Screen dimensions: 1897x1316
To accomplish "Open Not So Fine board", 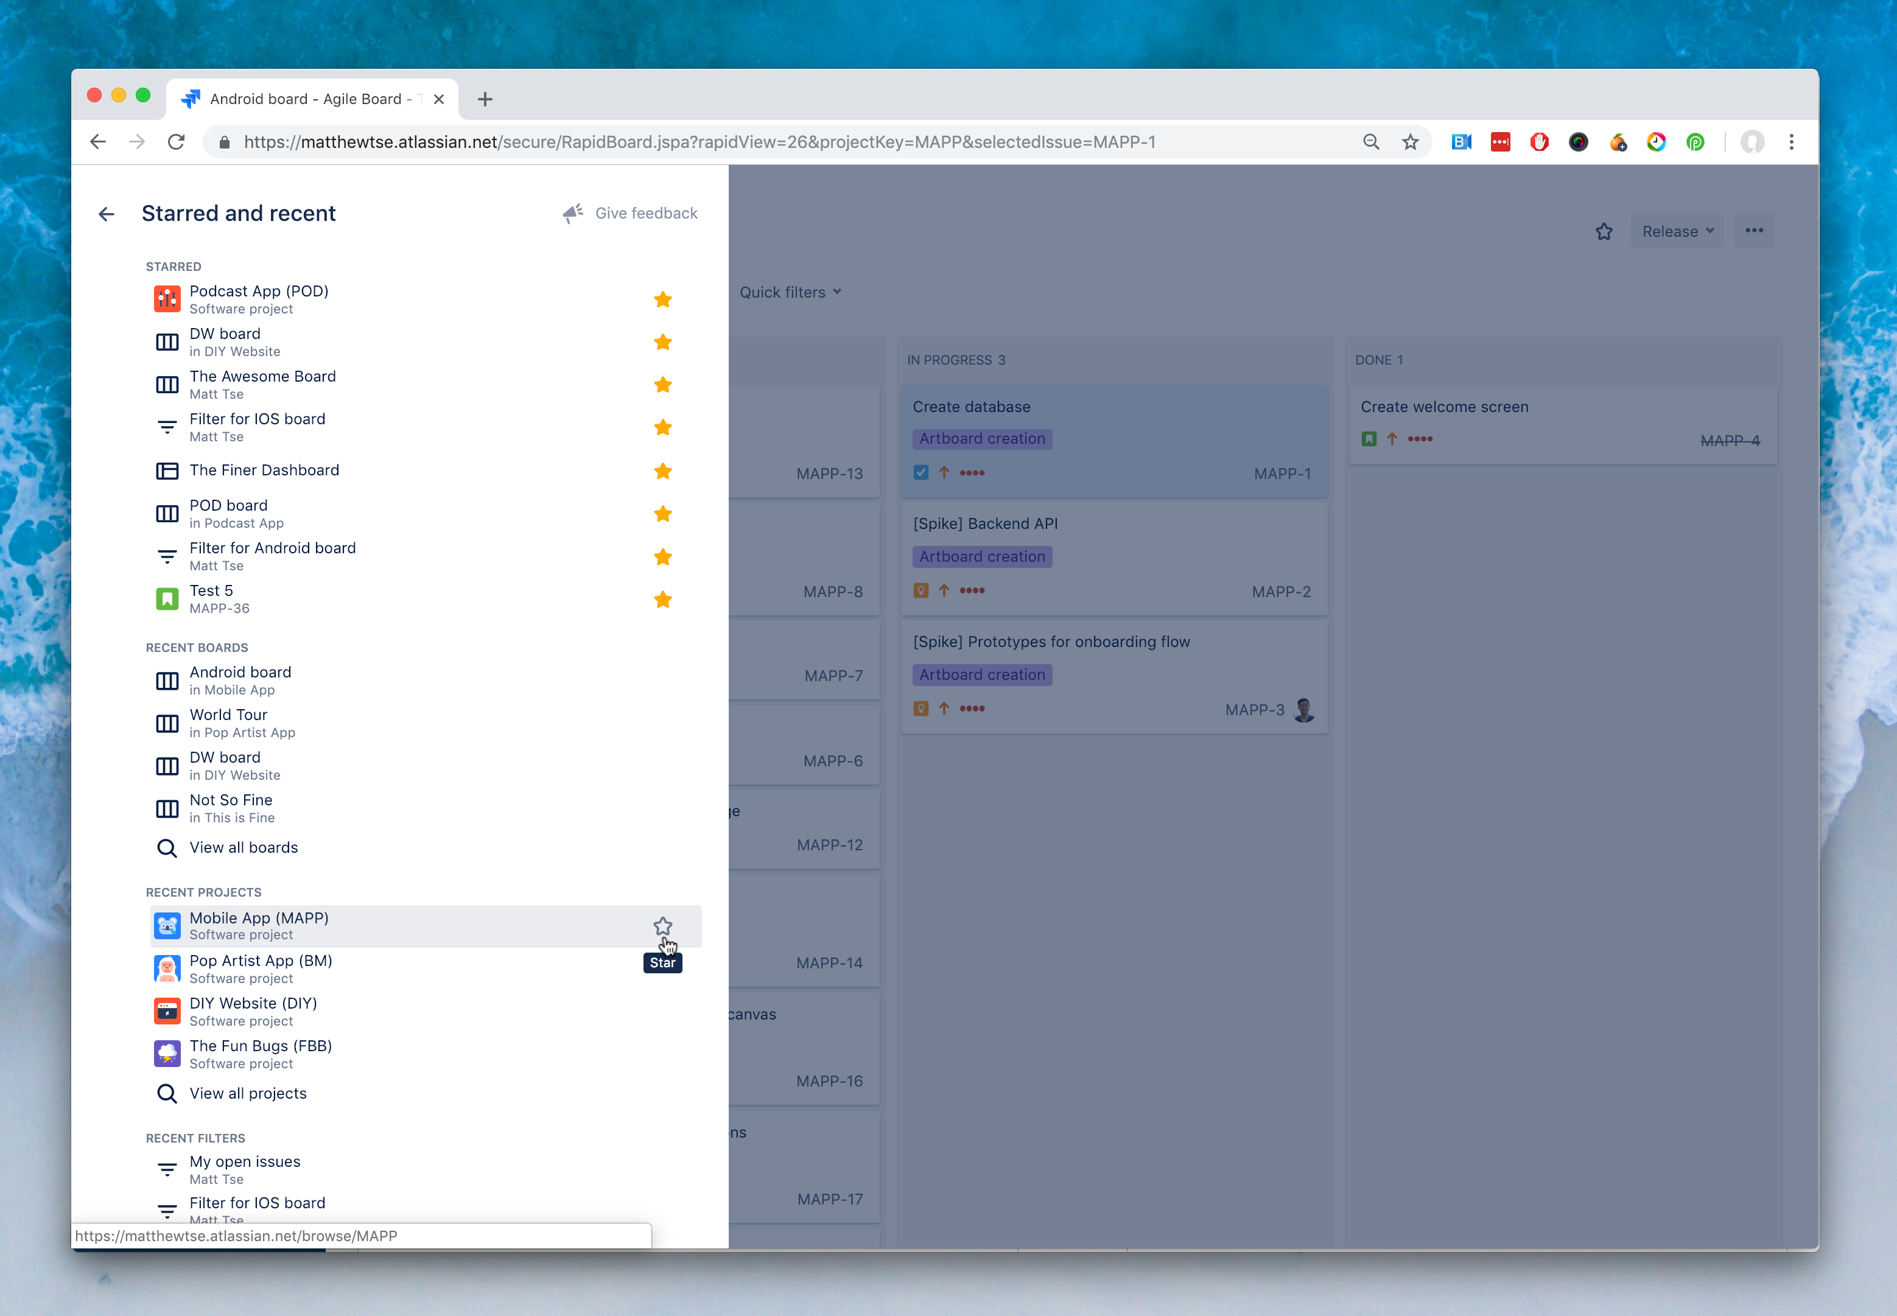I will click(426, 808).
